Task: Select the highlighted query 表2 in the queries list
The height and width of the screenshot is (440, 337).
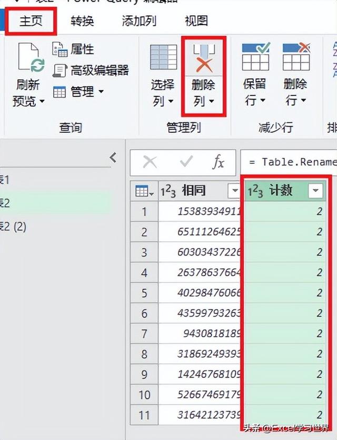Action: click(56, 203)
